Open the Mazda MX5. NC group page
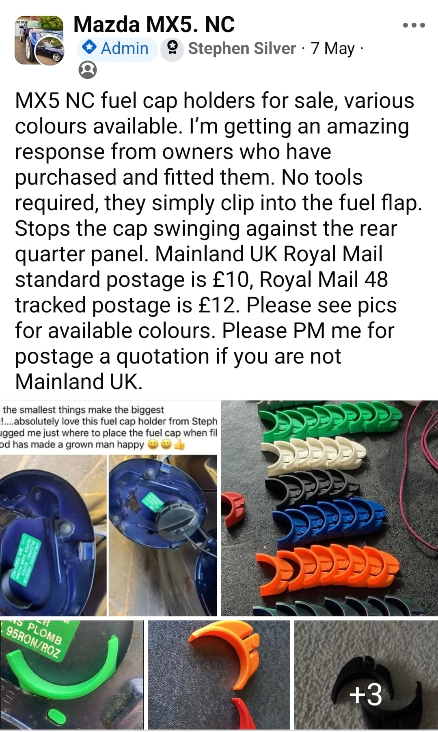 point(154,24)
